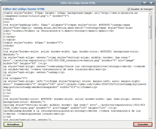Maximize the HTML source editor dialog
The image size is (156, 129).
click(145, 3)
